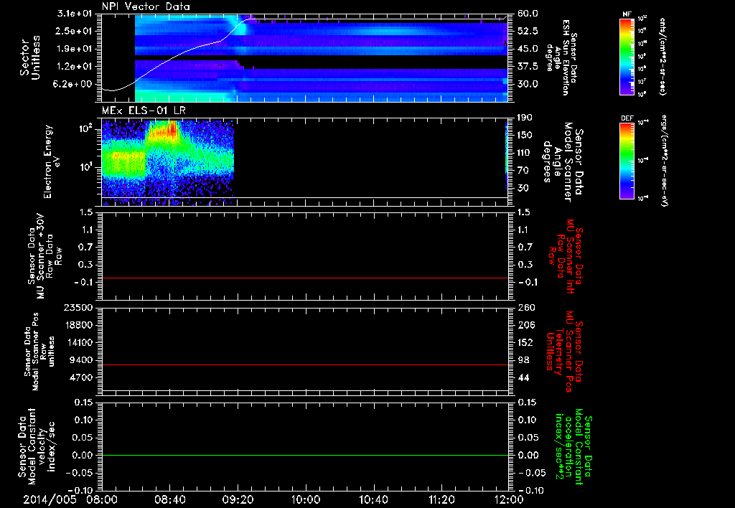Click the 152 telemetry tick label
735x508 pixels.
(x=525, y=342)
